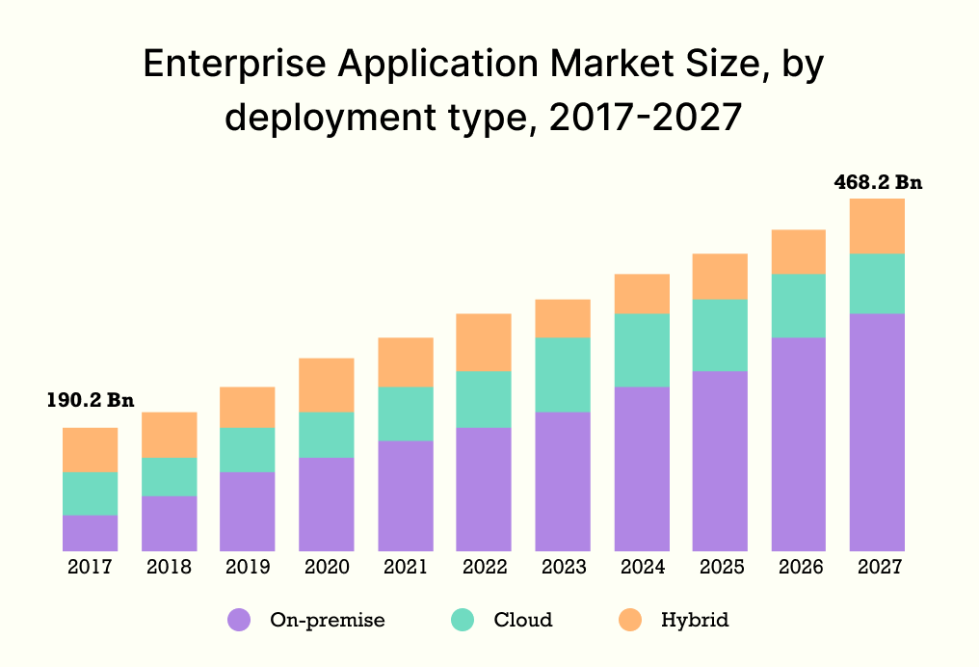Click the 2017 orange Hybrid bar segment

(x=90, y=450)
